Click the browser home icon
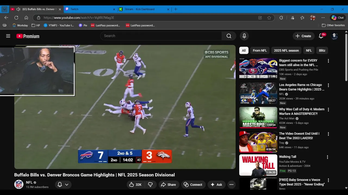The height and width of the screenshot is (195, 348). click(26, 18)
